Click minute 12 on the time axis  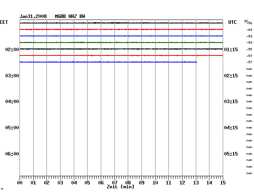coord(182,183)
